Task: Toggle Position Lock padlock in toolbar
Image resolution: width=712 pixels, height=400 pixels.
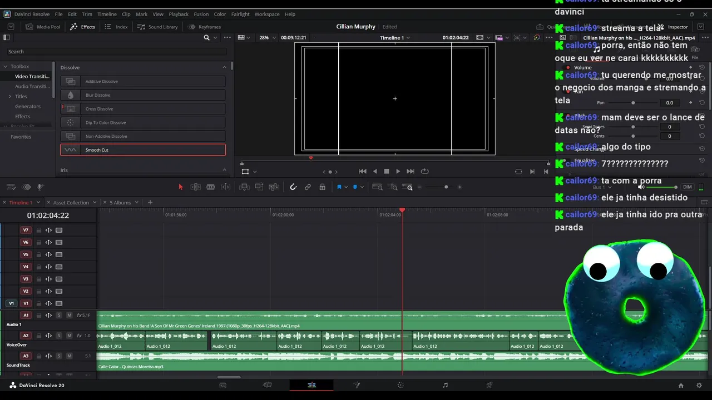Action: point(322,187)
